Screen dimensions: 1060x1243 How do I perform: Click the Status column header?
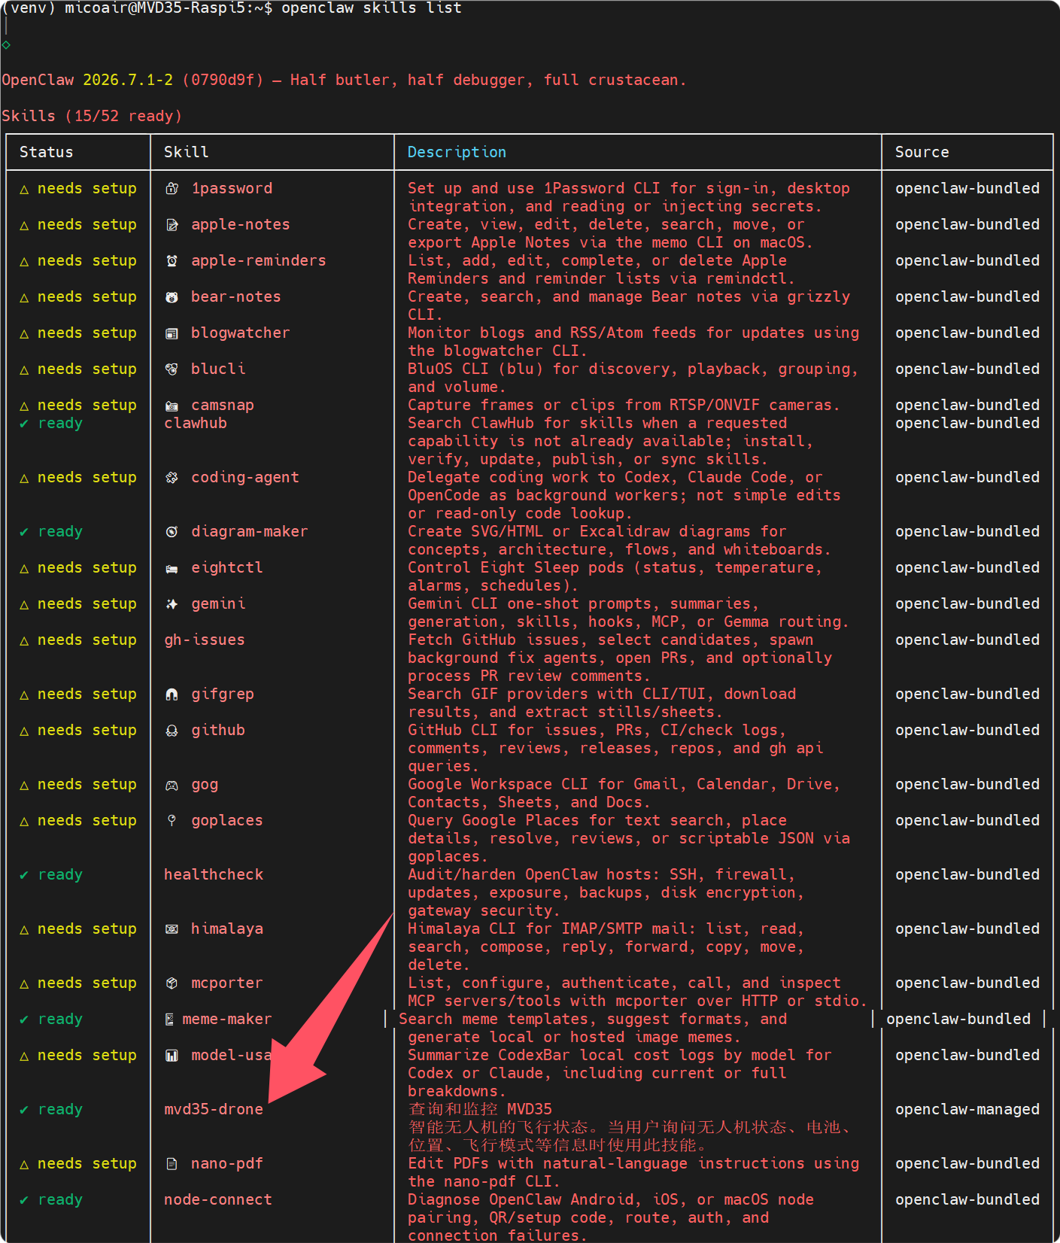pyautogui.click(x=47, y=152)
